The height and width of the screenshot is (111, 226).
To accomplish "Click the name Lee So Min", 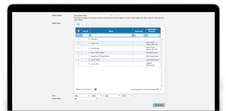I will 95,64.
